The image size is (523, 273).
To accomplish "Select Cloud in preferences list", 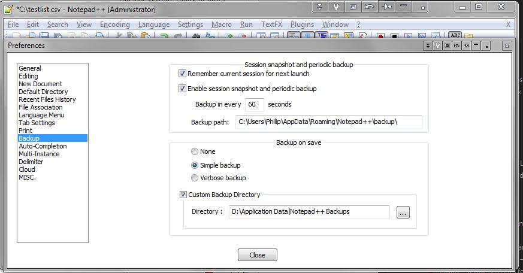I will pyautogui.click(x=27, y=169).
